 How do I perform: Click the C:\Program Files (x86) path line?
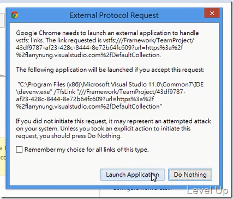pyautogui.click(x=110, y=84)
